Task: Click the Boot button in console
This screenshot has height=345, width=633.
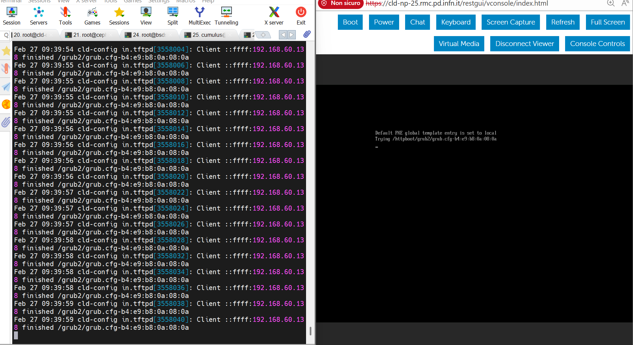Action: pyautogui.click(x=350, y=22)
